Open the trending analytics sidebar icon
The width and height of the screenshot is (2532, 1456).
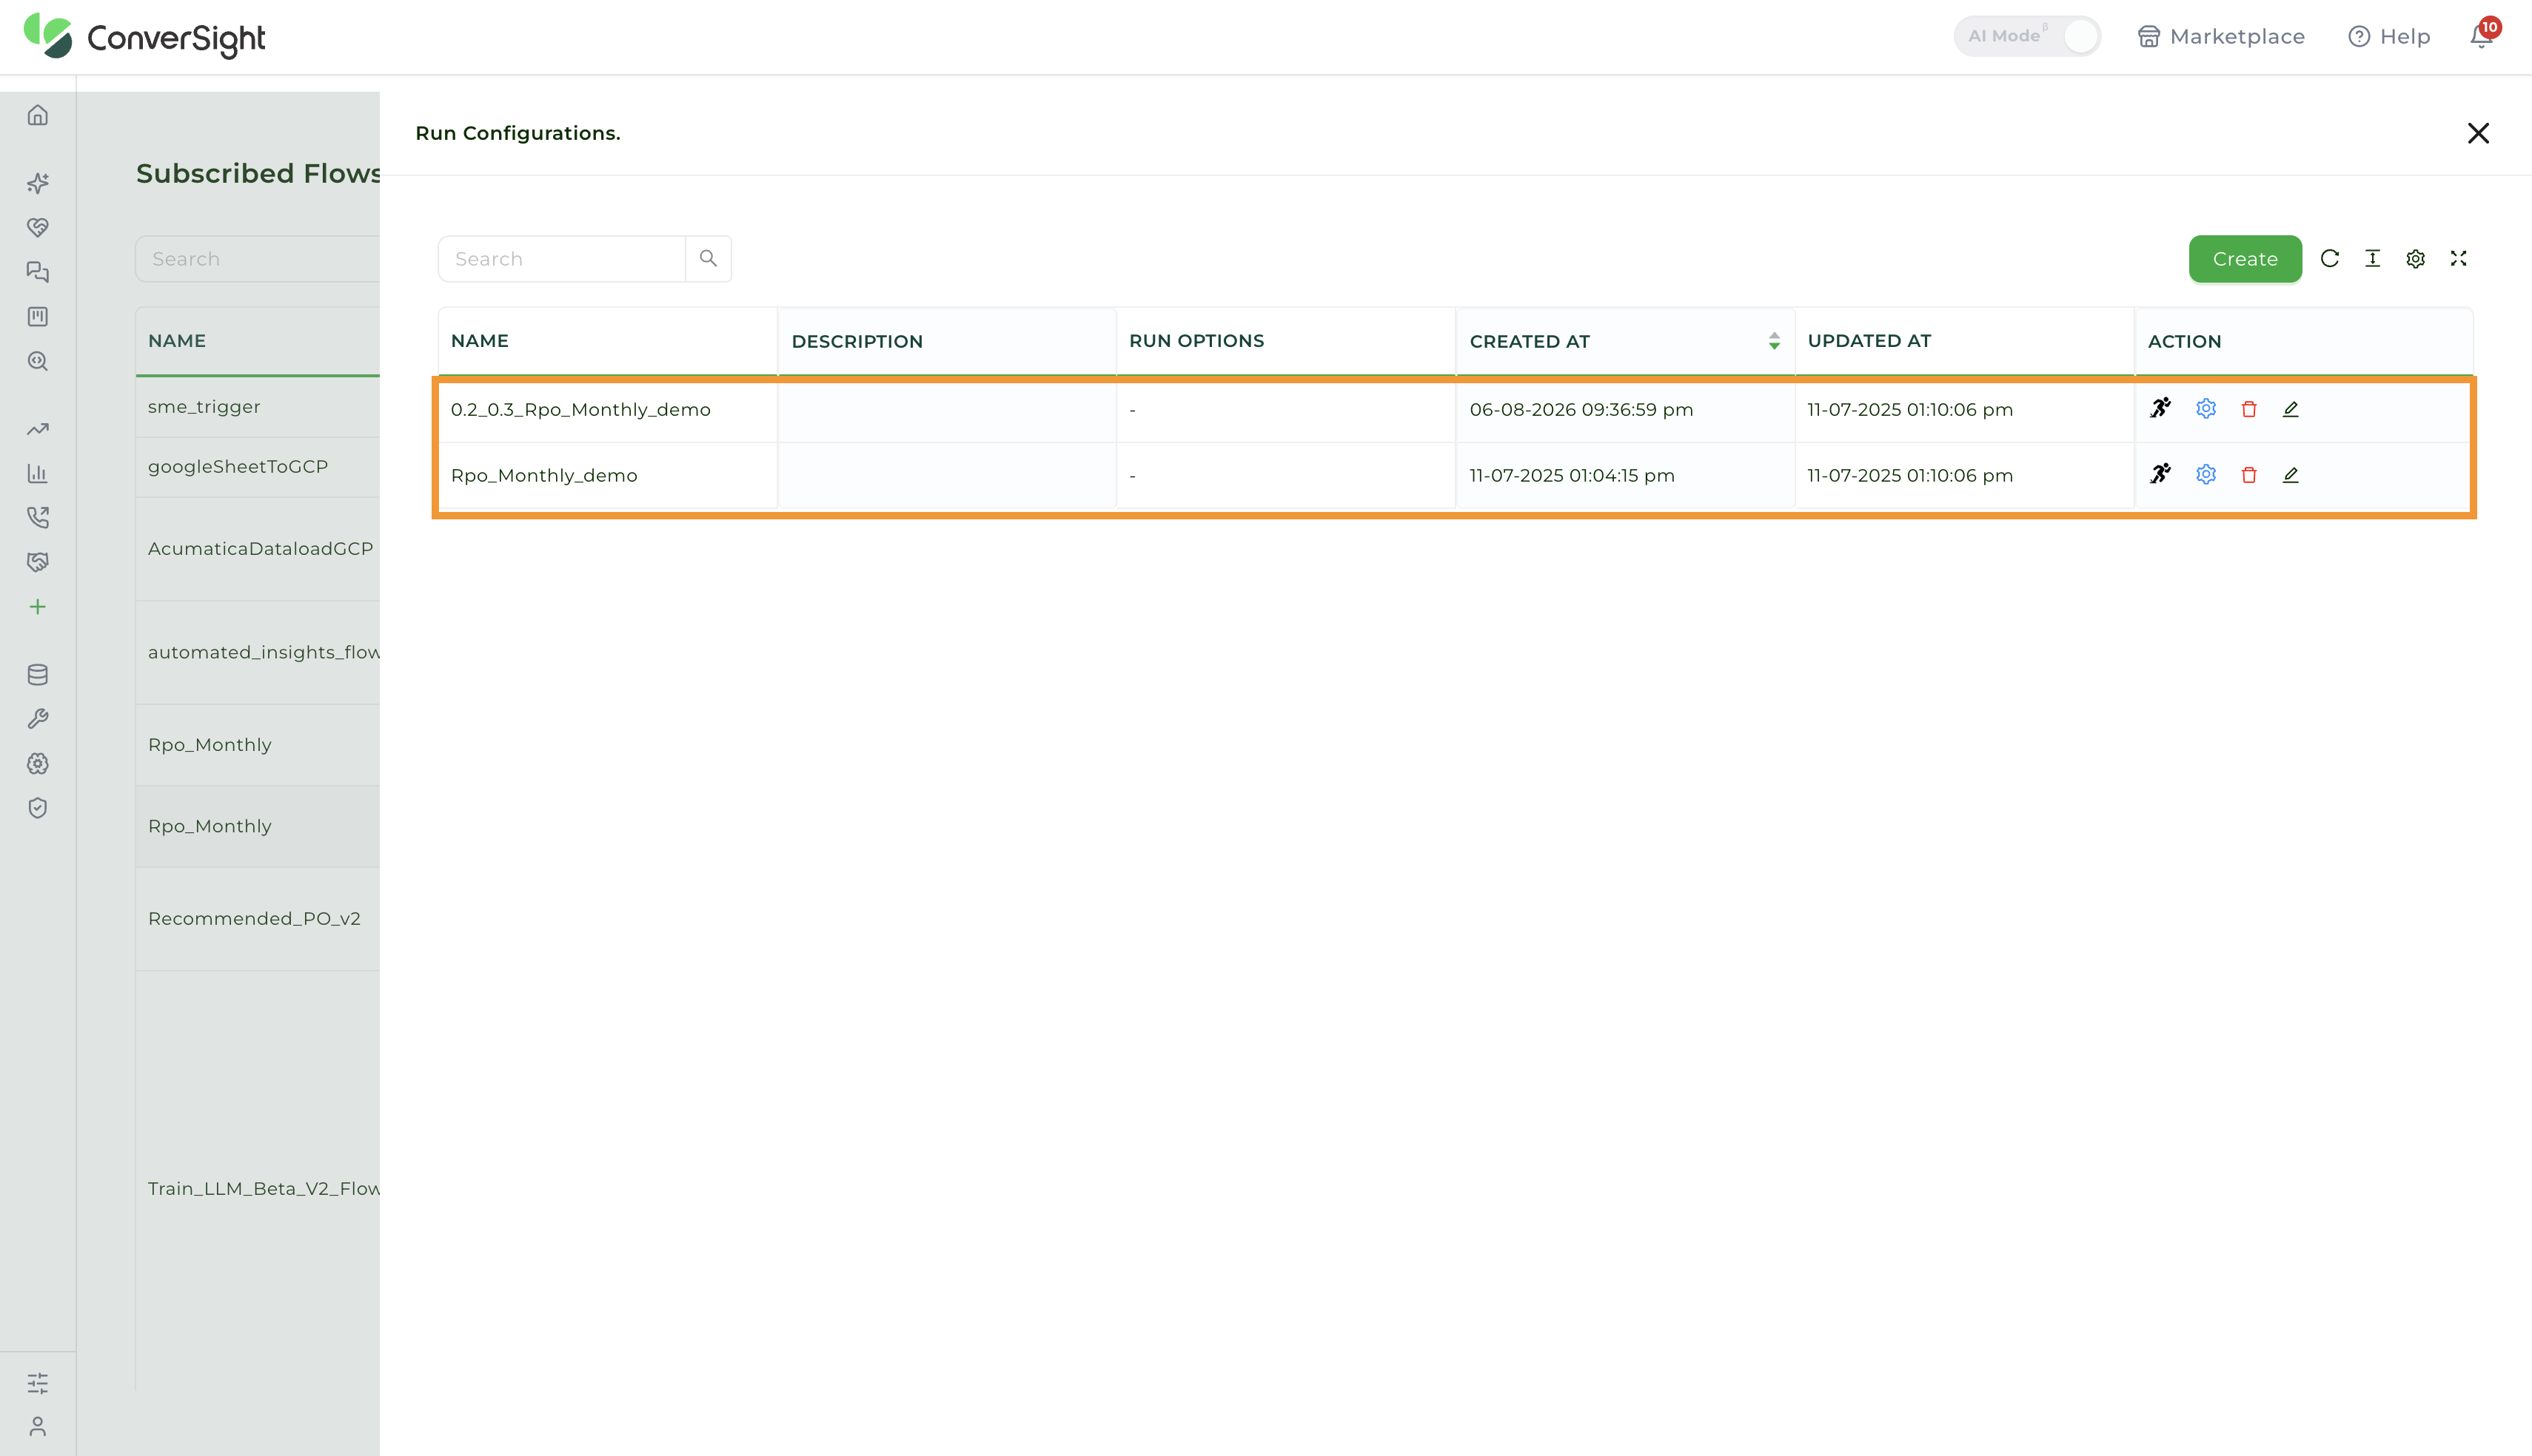pyautogui.click(x=38, y=429)
